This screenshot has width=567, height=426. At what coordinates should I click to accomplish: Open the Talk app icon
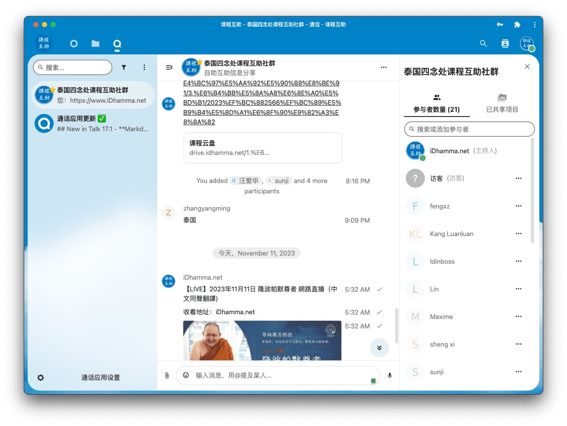pyautogui.click(x=117, y=44)
